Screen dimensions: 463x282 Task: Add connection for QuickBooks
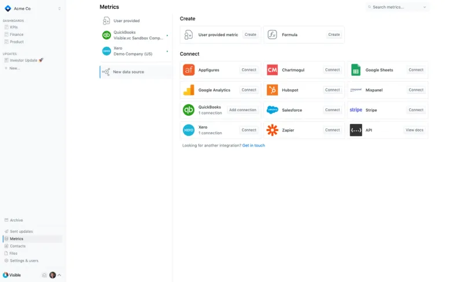242,110
